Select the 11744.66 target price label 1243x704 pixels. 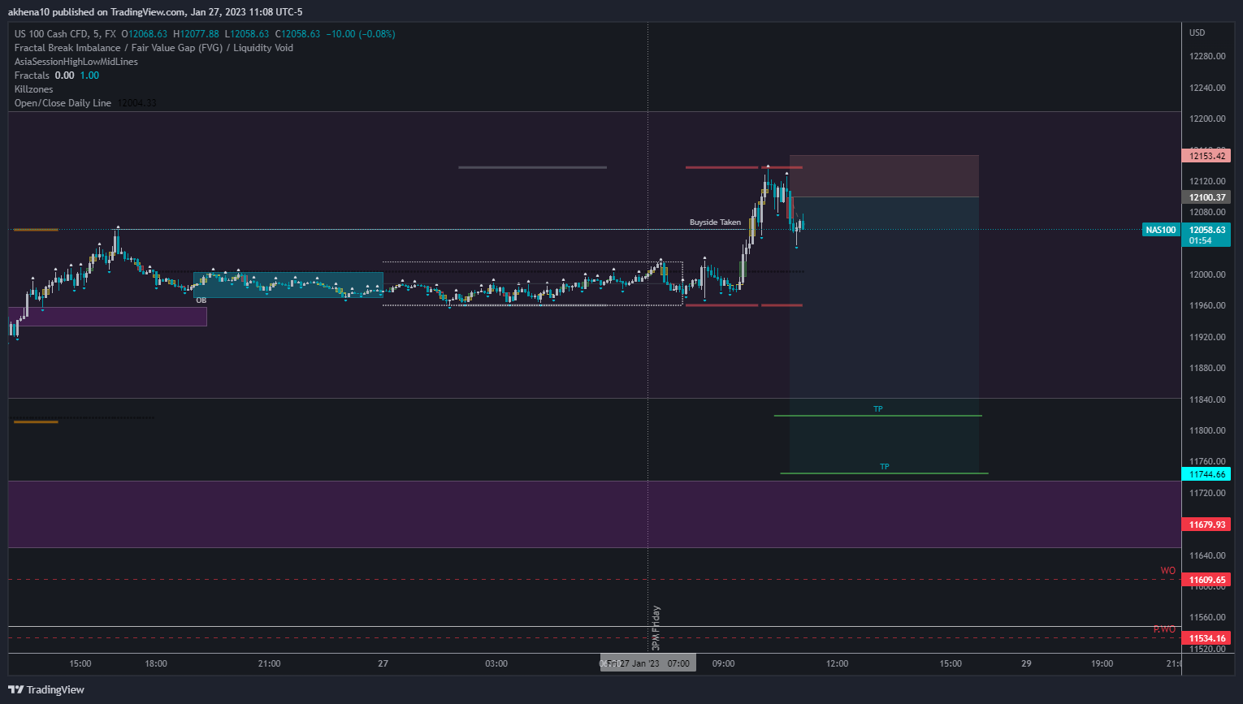1206,474
